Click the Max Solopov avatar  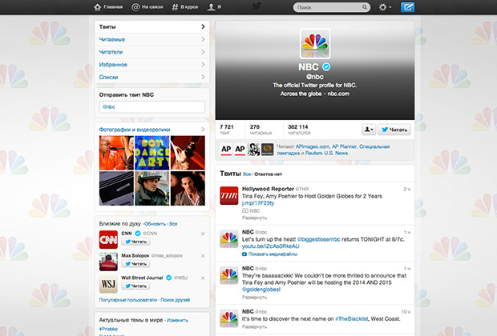coord(108,262)
